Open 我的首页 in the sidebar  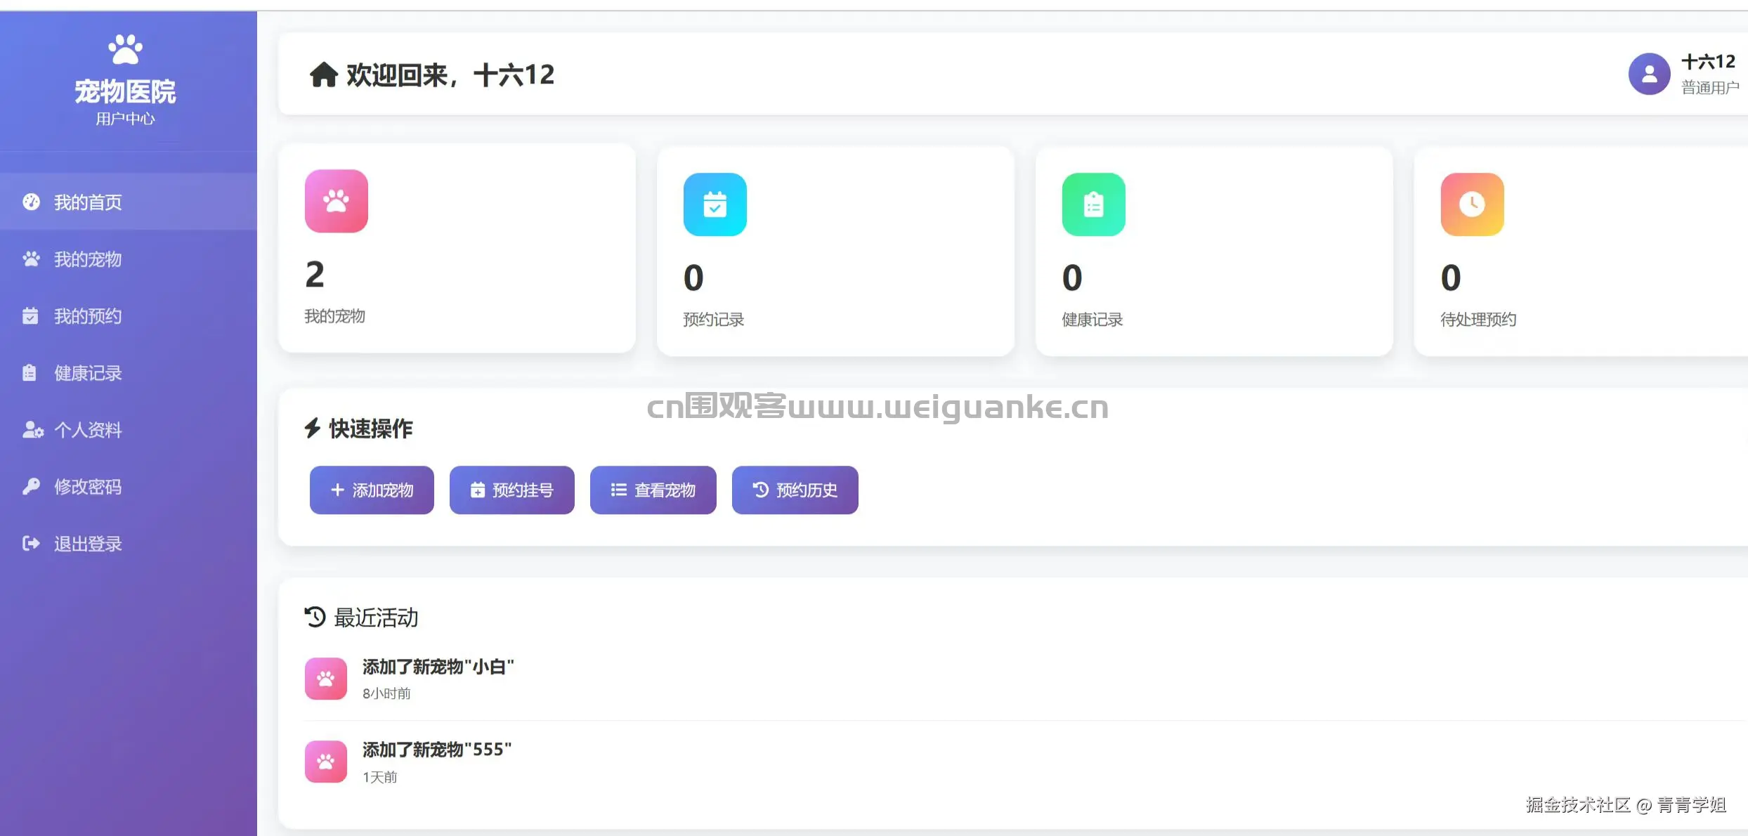tap(129, 202)
